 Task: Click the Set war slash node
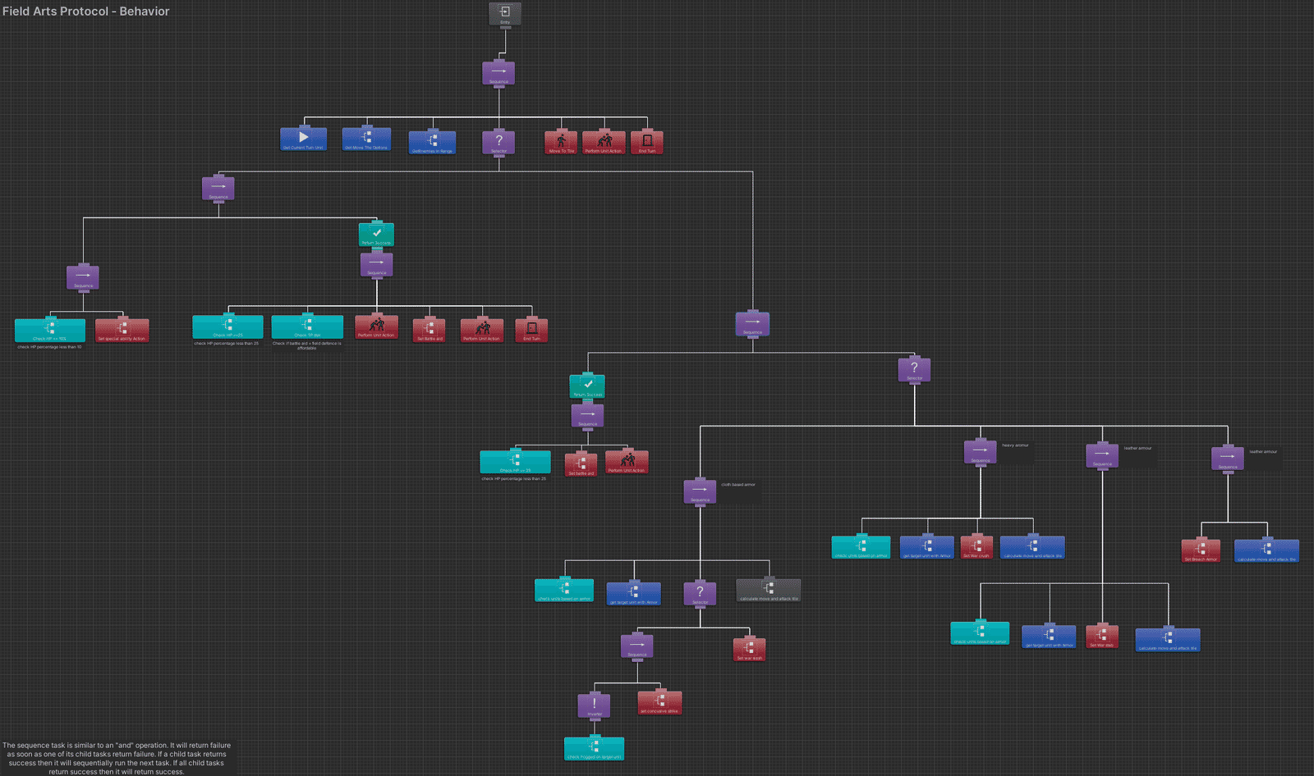(x=749, y=650)
